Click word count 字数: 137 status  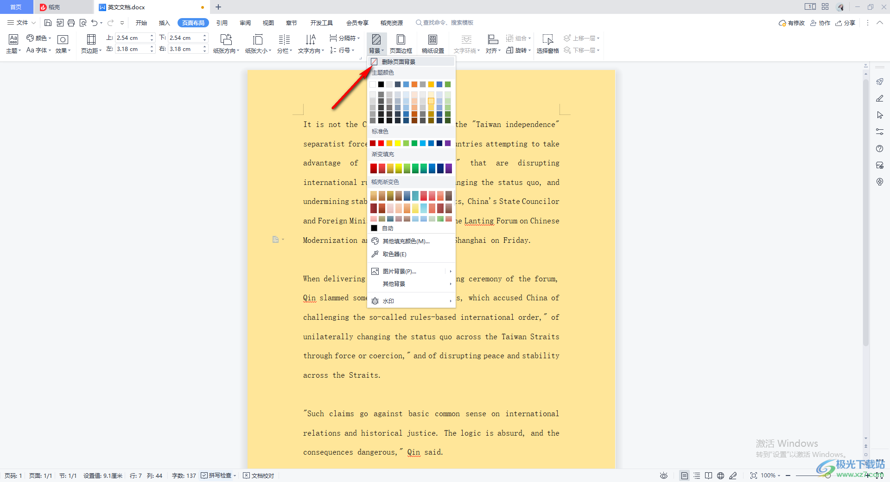click(184, 476)
